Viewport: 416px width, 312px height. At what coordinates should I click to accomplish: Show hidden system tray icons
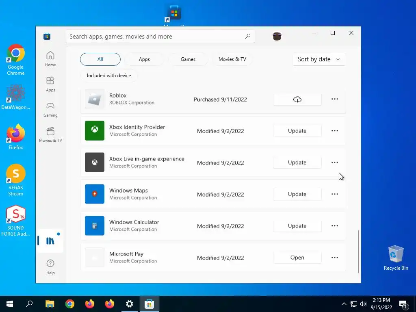pyautogui.click(x=344, y=304)
